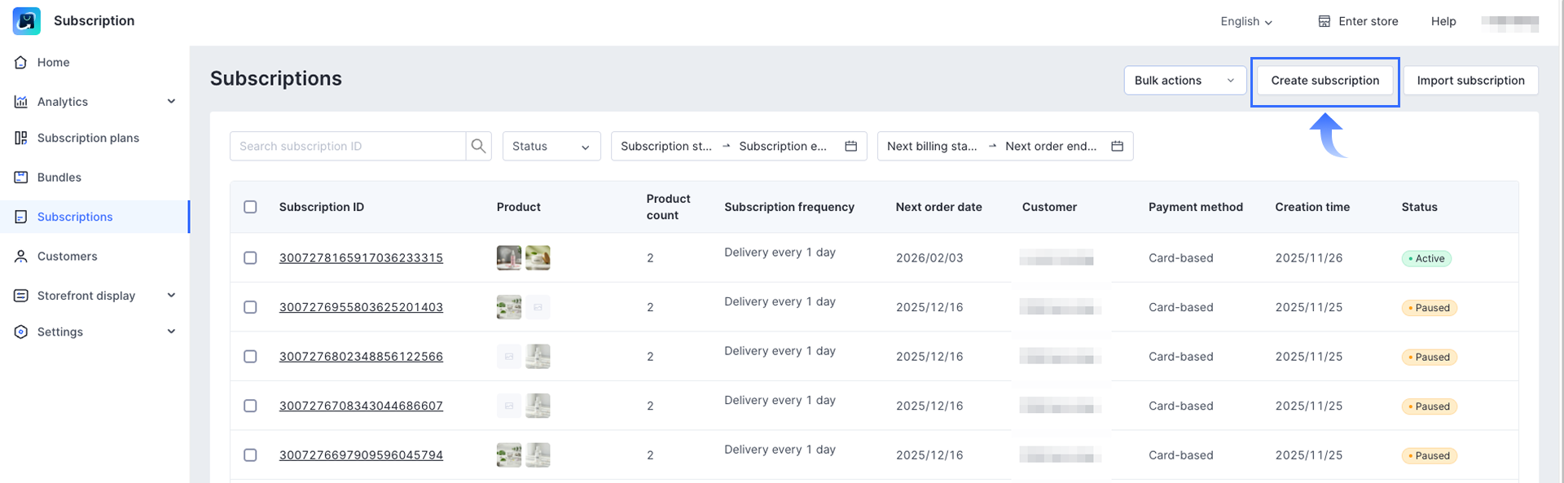Open the Status filter dropdown

click(551, 147)
